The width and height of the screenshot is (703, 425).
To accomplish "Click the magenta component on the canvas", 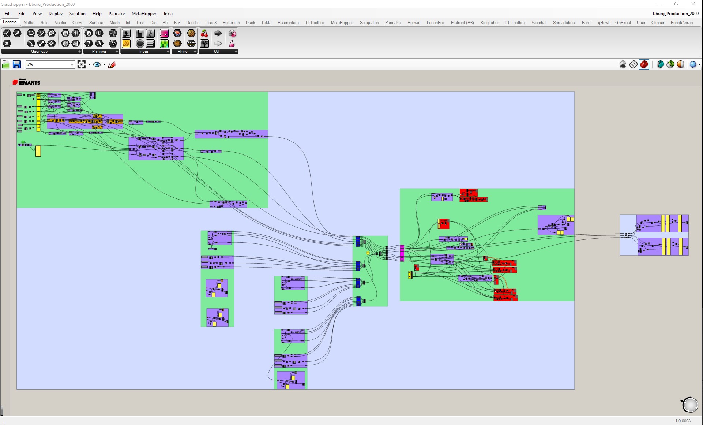I will tap(402, 253).
